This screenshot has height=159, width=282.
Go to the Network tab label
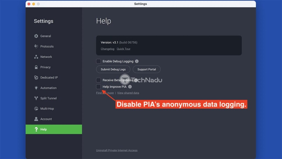(46, 57)
